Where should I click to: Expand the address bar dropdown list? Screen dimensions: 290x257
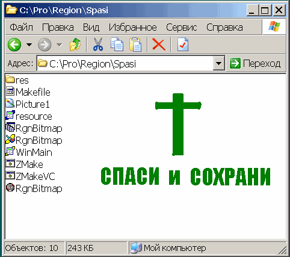(218, 64)
